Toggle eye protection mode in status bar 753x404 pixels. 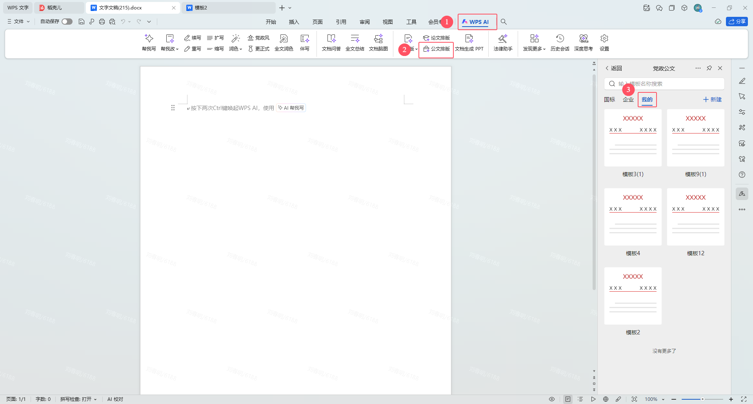(551, 399)
